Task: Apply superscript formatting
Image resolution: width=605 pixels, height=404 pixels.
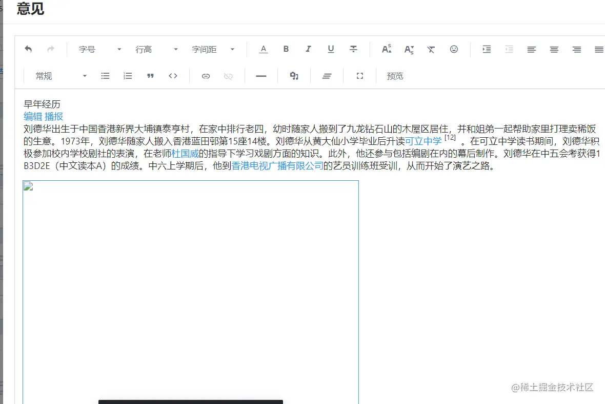Action: (x=386, y=49)
